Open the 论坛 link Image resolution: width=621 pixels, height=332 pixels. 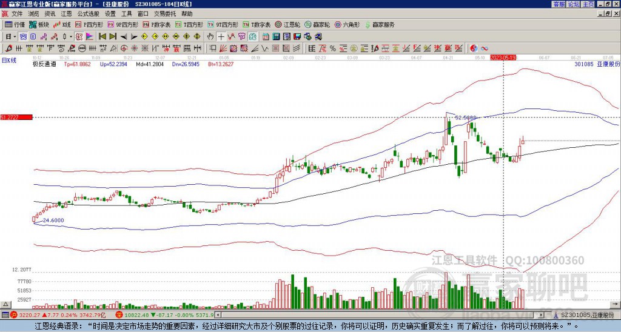[x=574, y=4]
